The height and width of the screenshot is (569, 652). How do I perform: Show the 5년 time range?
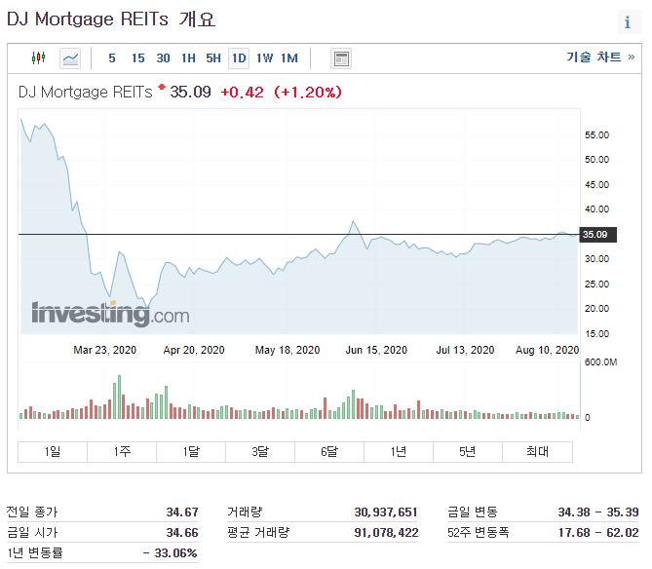(x=468, y=452)
